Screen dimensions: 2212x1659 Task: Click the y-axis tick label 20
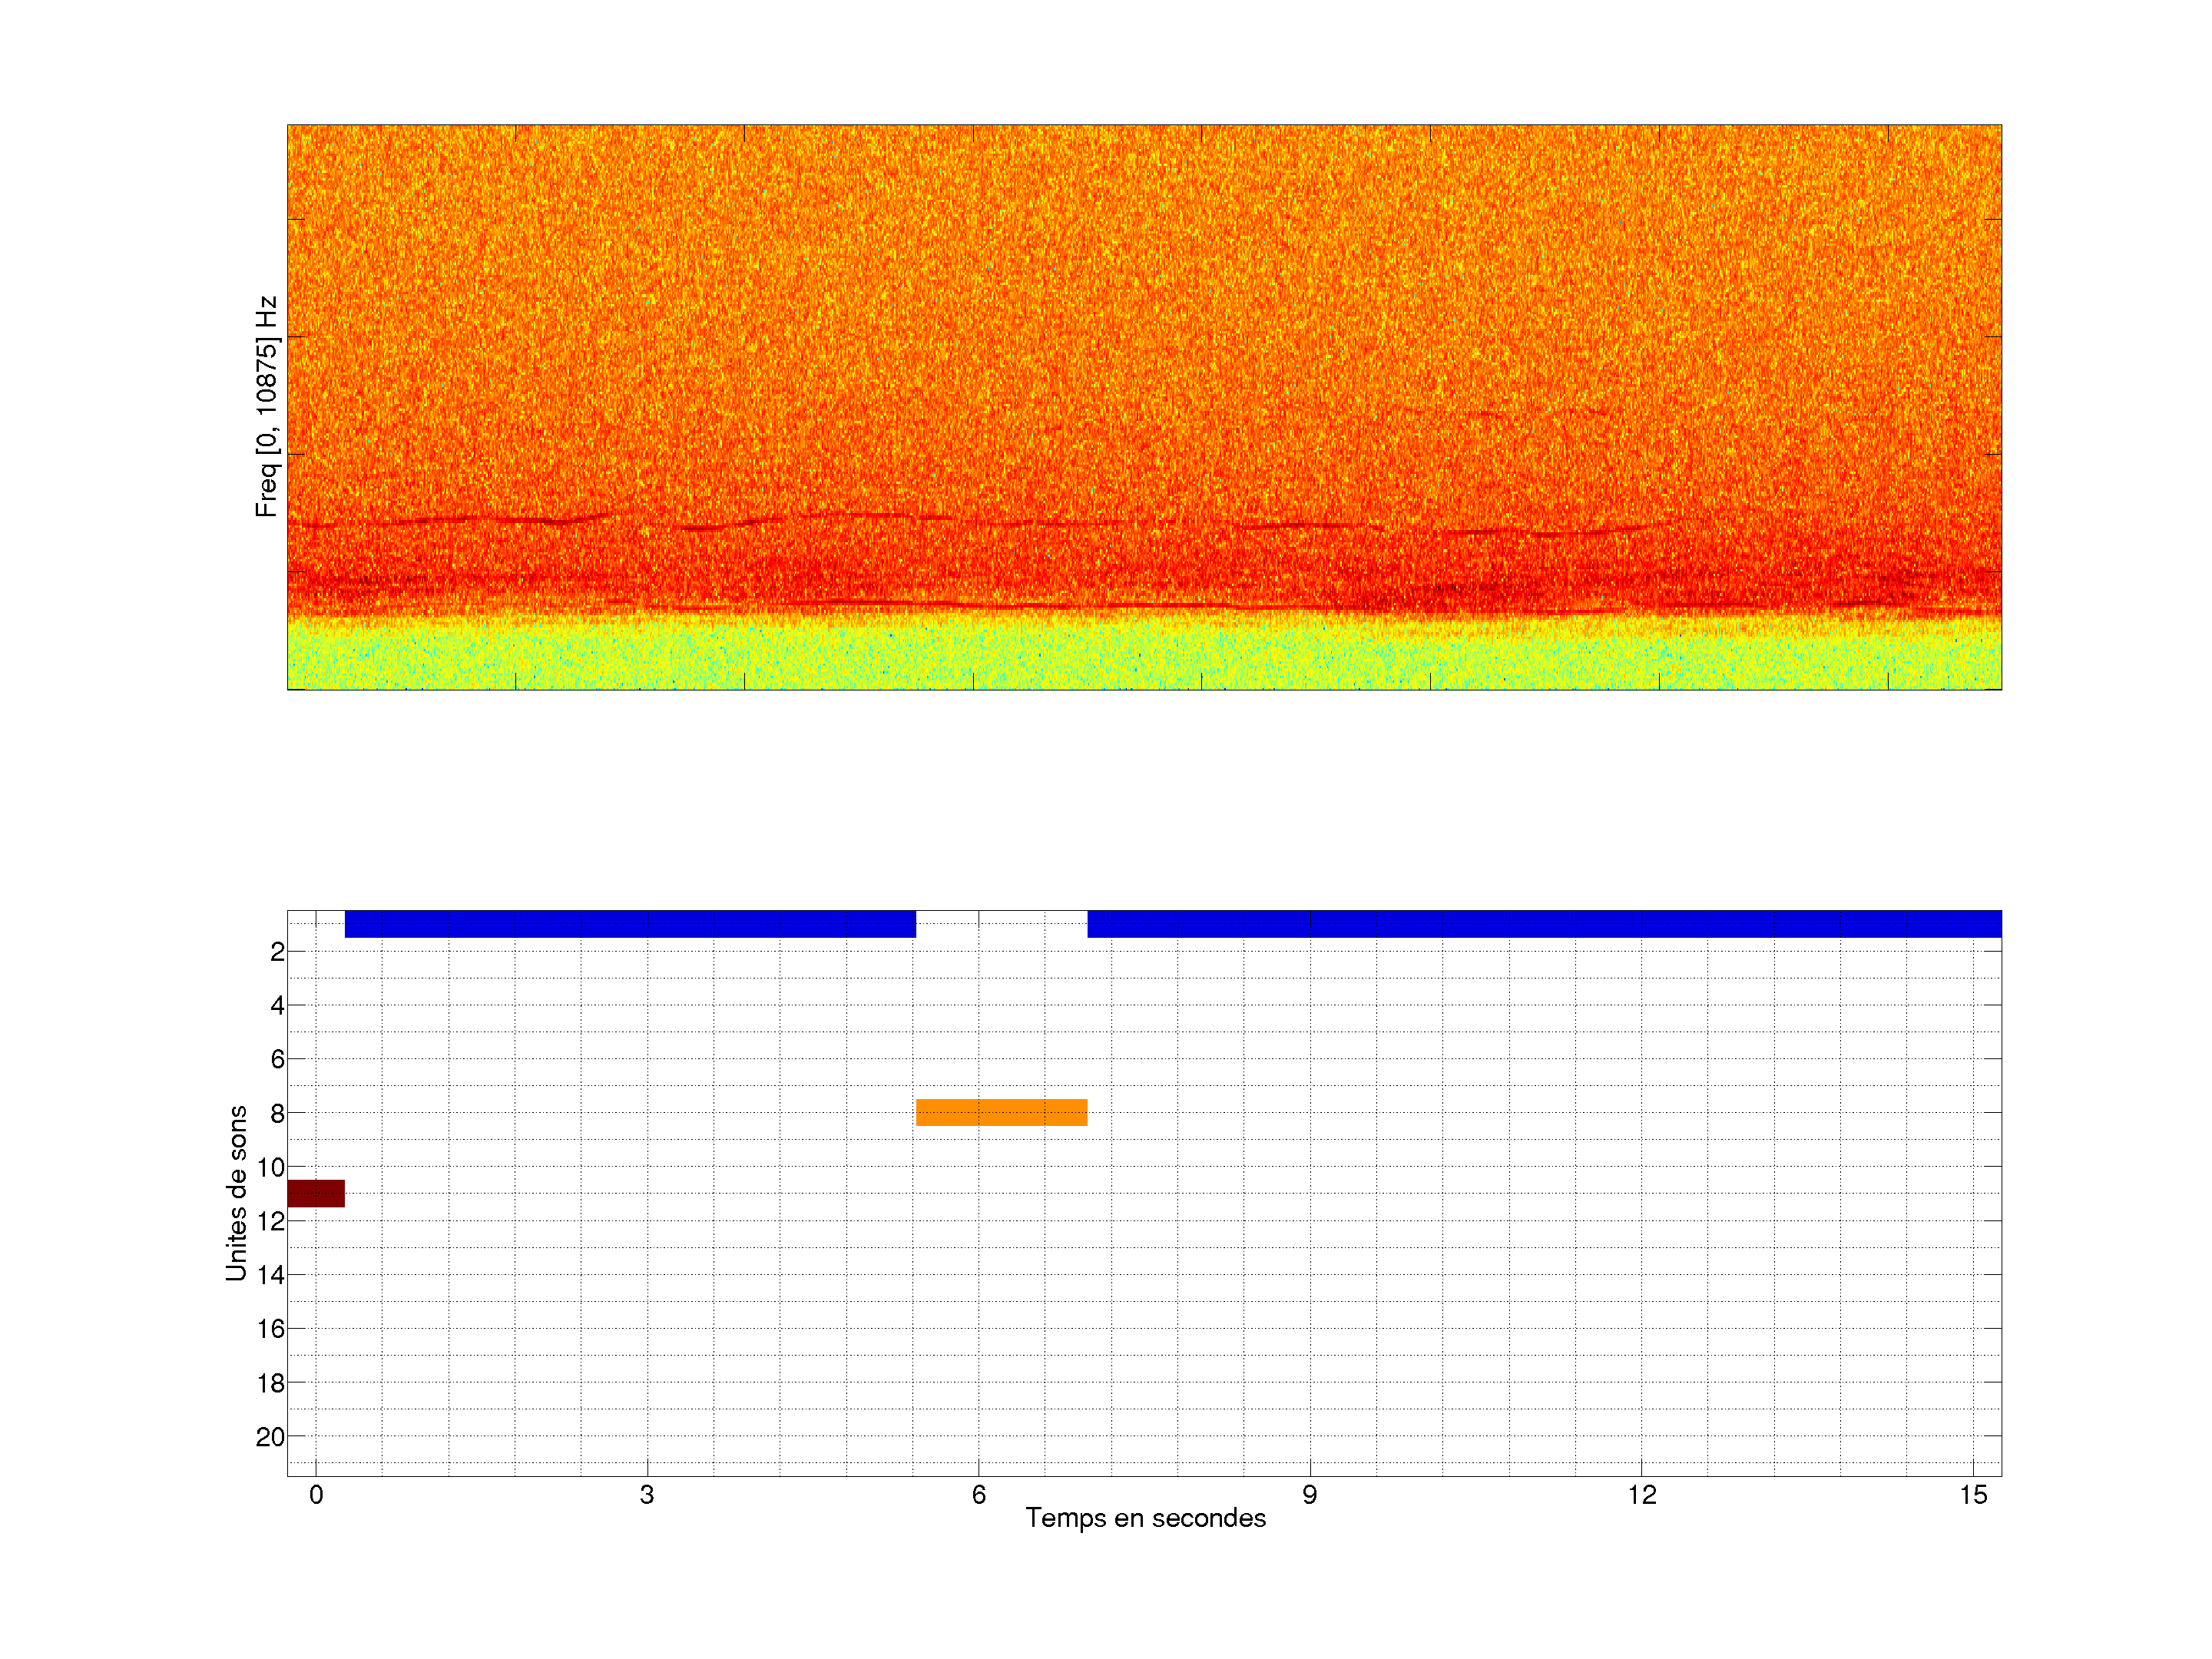270,1437
